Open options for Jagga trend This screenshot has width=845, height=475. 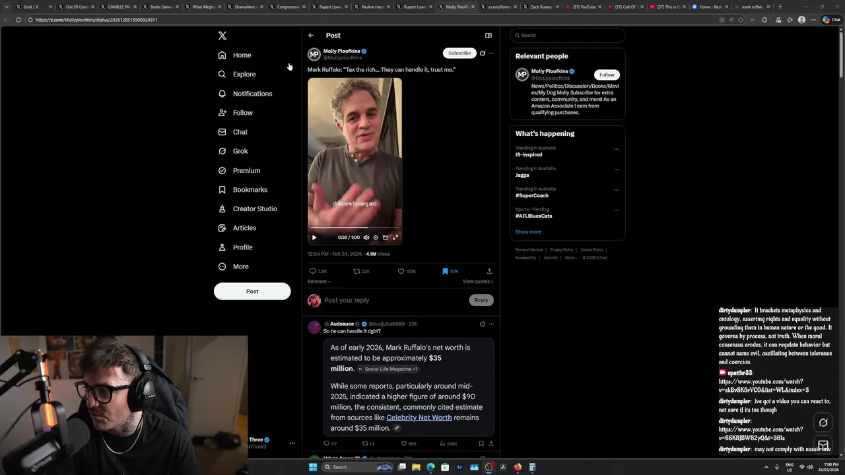(x=617, y=170)
